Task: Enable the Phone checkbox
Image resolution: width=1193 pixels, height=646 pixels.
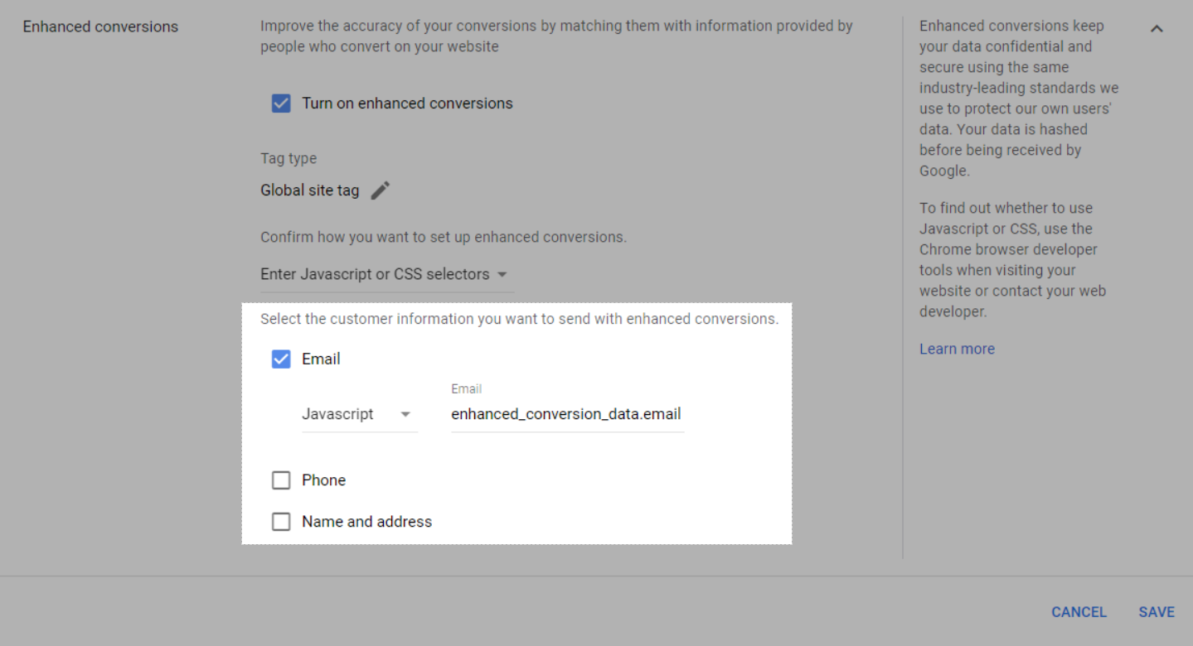Action: pos(281,480)
